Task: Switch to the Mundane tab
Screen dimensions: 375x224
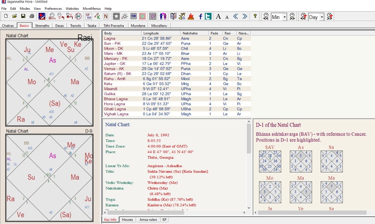Action: coord(138,25)
